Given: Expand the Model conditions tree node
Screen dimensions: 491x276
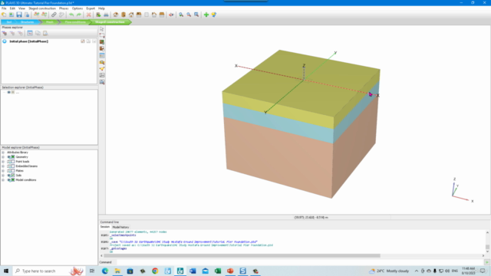Looking at the screenshot, I should (x=3, y=180).
